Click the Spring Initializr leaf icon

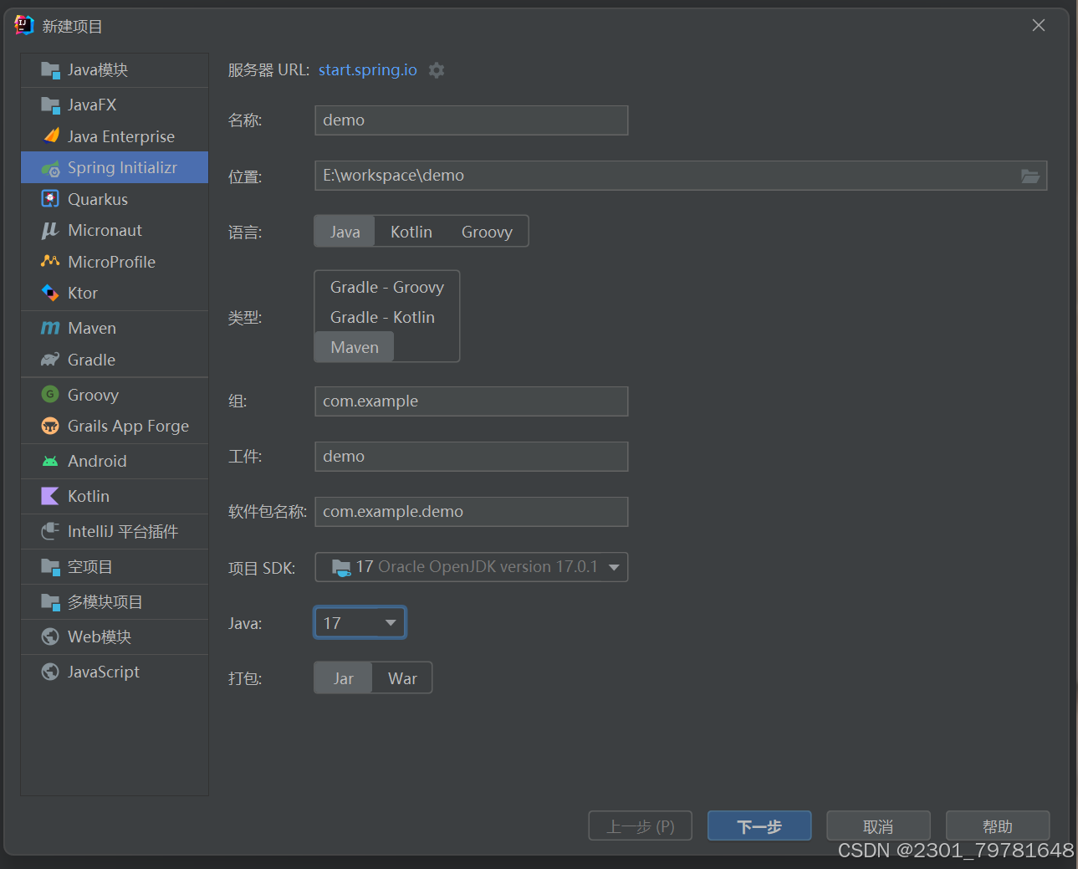pyautogui.click(x=50, y=168)
